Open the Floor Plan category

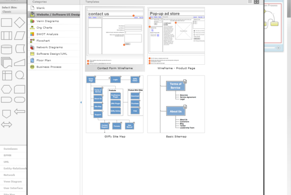click(54, 60)
